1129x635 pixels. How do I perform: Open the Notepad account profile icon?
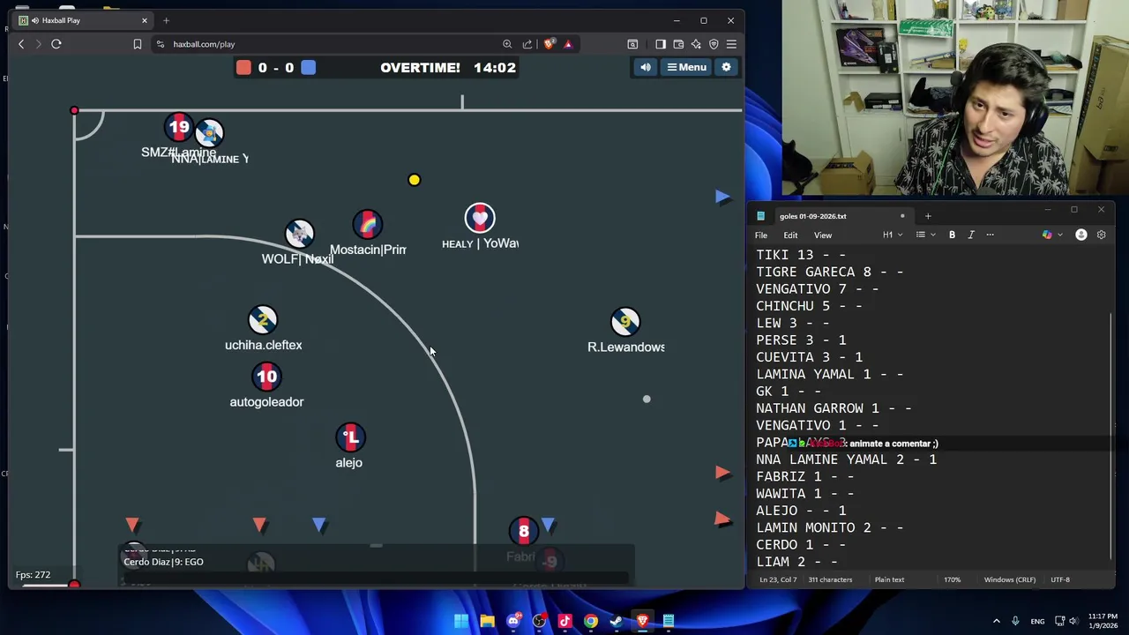point(1081,235)
